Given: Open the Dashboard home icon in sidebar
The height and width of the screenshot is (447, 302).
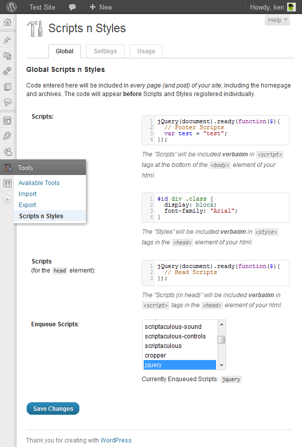Looking at the screenshot, I should [8, 23].
